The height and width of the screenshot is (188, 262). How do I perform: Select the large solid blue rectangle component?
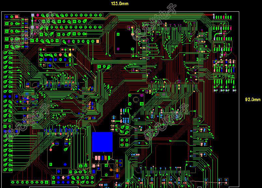pos(102,142)
